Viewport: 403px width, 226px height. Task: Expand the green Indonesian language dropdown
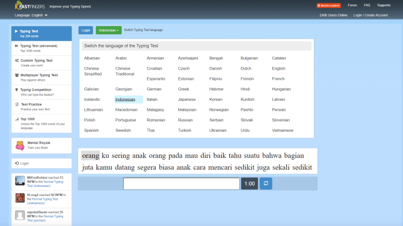coord(108,30)
